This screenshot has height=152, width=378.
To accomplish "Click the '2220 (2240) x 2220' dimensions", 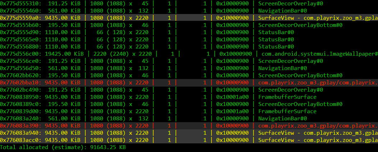I will click(123, 54).
